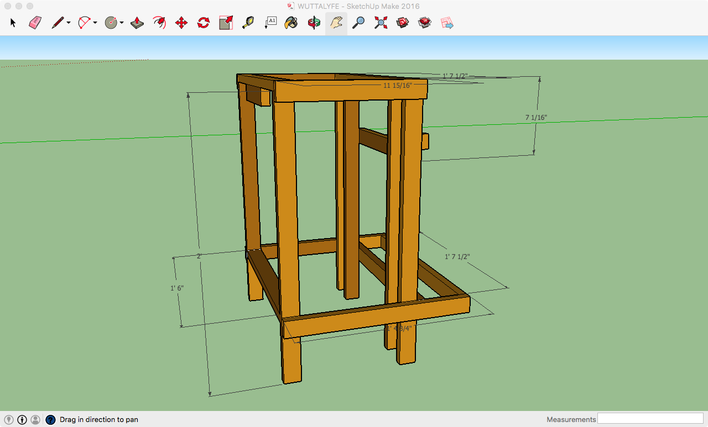Viewport: 708px width, 427px height.
Task: Click the Send to LayOut icon
Action: 447,23
